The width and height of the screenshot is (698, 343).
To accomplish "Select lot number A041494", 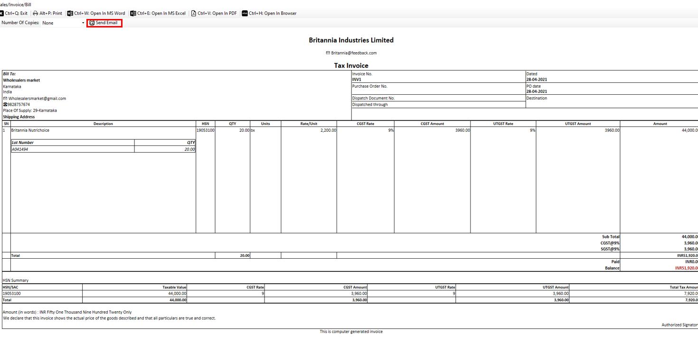I will tap(20, 149).
